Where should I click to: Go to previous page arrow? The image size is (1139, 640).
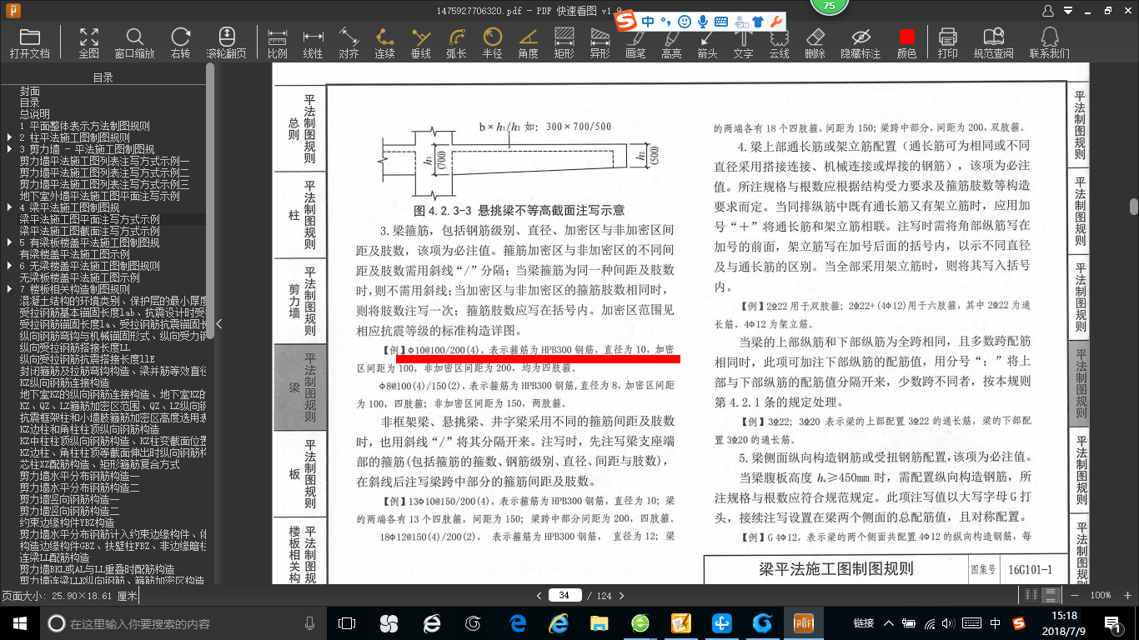539,596
